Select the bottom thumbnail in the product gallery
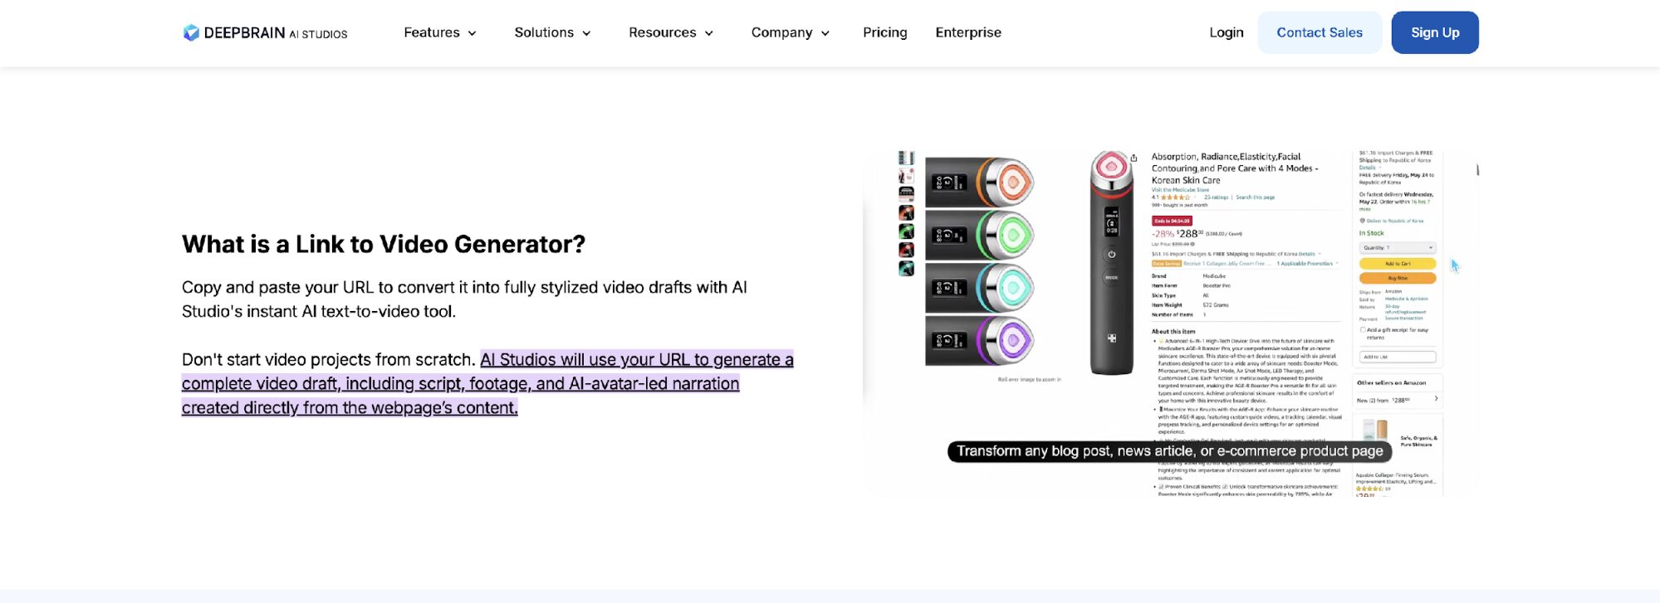The width and height of the screenshot is (1660, 603). pyautogui.click(x=906, y=269)
